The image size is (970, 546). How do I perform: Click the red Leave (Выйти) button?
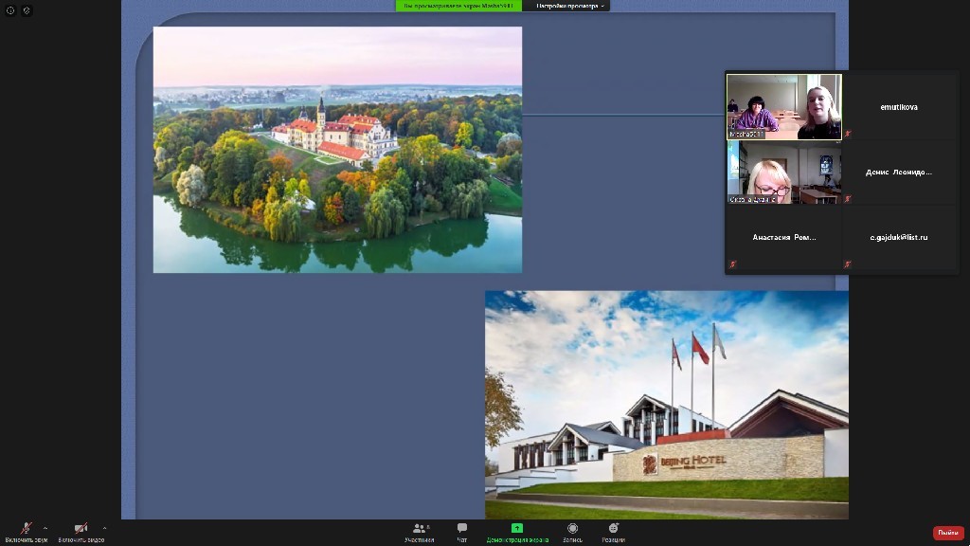coord(947,533)
